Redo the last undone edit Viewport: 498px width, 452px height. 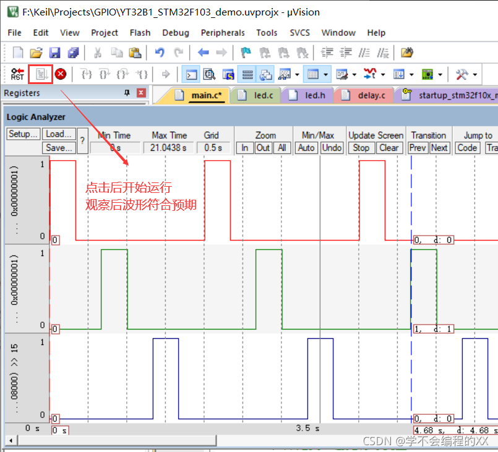click(179, 53)
